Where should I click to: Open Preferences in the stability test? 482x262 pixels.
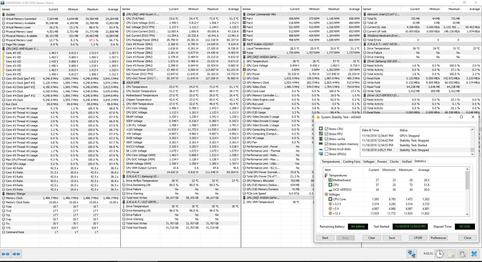pyautogui.click(x=438, y=238)
